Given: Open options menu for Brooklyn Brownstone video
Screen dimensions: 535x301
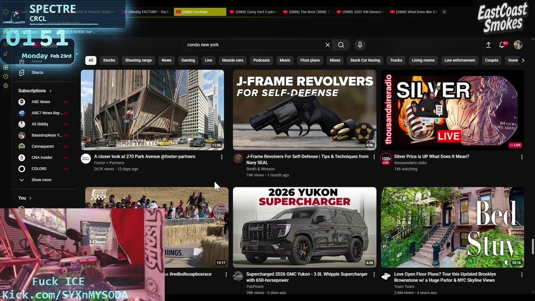Looking at the screenshot, I should (522, 275).
